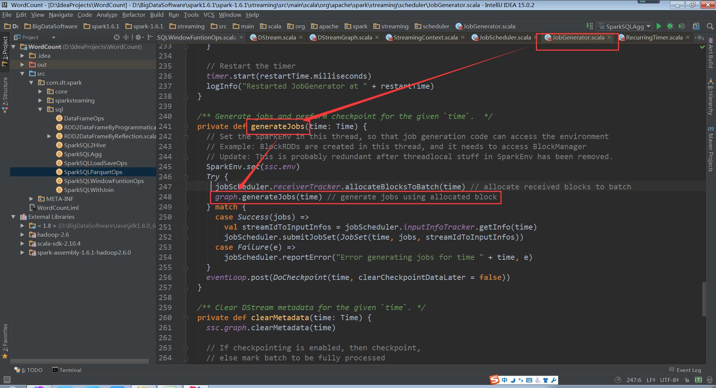Open Sogou soft keyboard icon
Image resolution: width=716 pixels, height=388 pixels.
coord(529,380)
